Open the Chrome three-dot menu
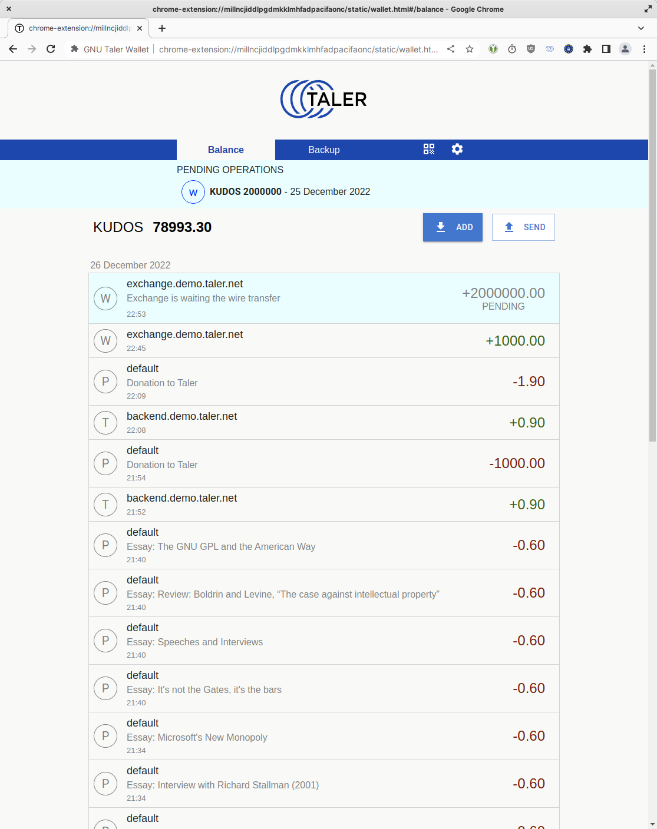This screenshot has height=829, width=657. (x=644, y=49)
